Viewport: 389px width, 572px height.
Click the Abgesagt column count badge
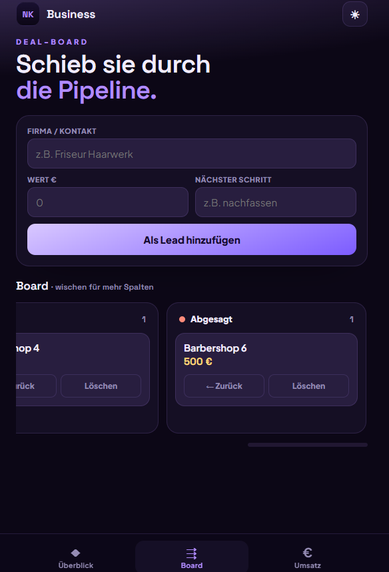[x=352, y=319]
